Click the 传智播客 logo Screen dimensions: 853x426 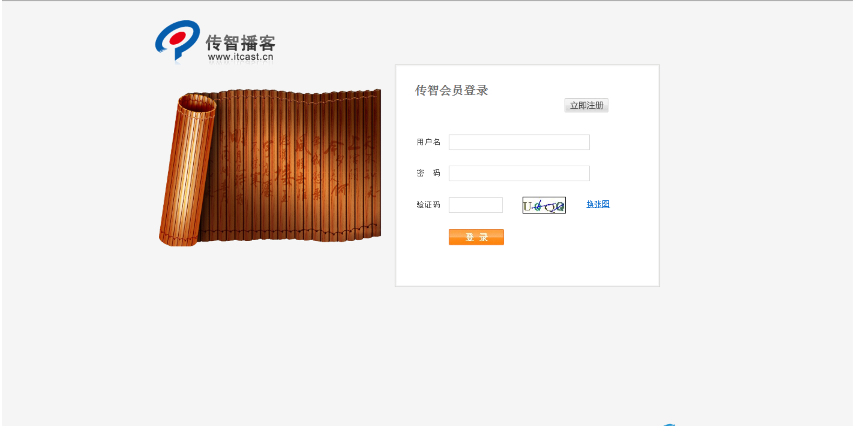click(215, 42)
